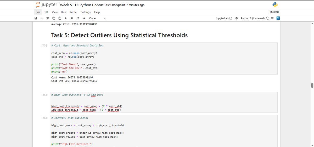
Task: Click the Average Cost: 7291.313193970433 output
Action: click(74, 24)
